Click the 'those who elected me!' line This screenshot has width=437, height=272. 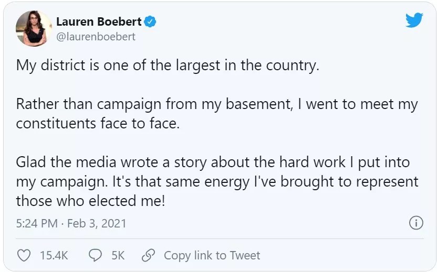click(90, 200)
